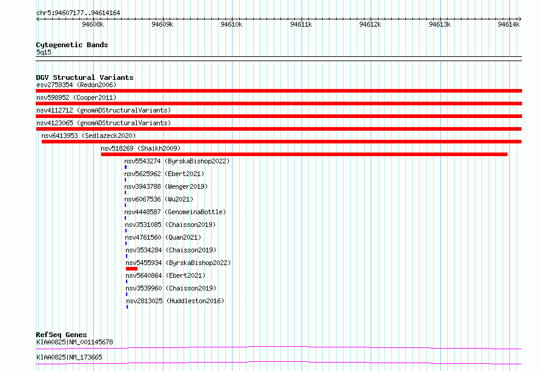This screenshot has width=539, height=371.
Task: Click the 94612k ruler tick label
Action: click(x=370, y=24)
